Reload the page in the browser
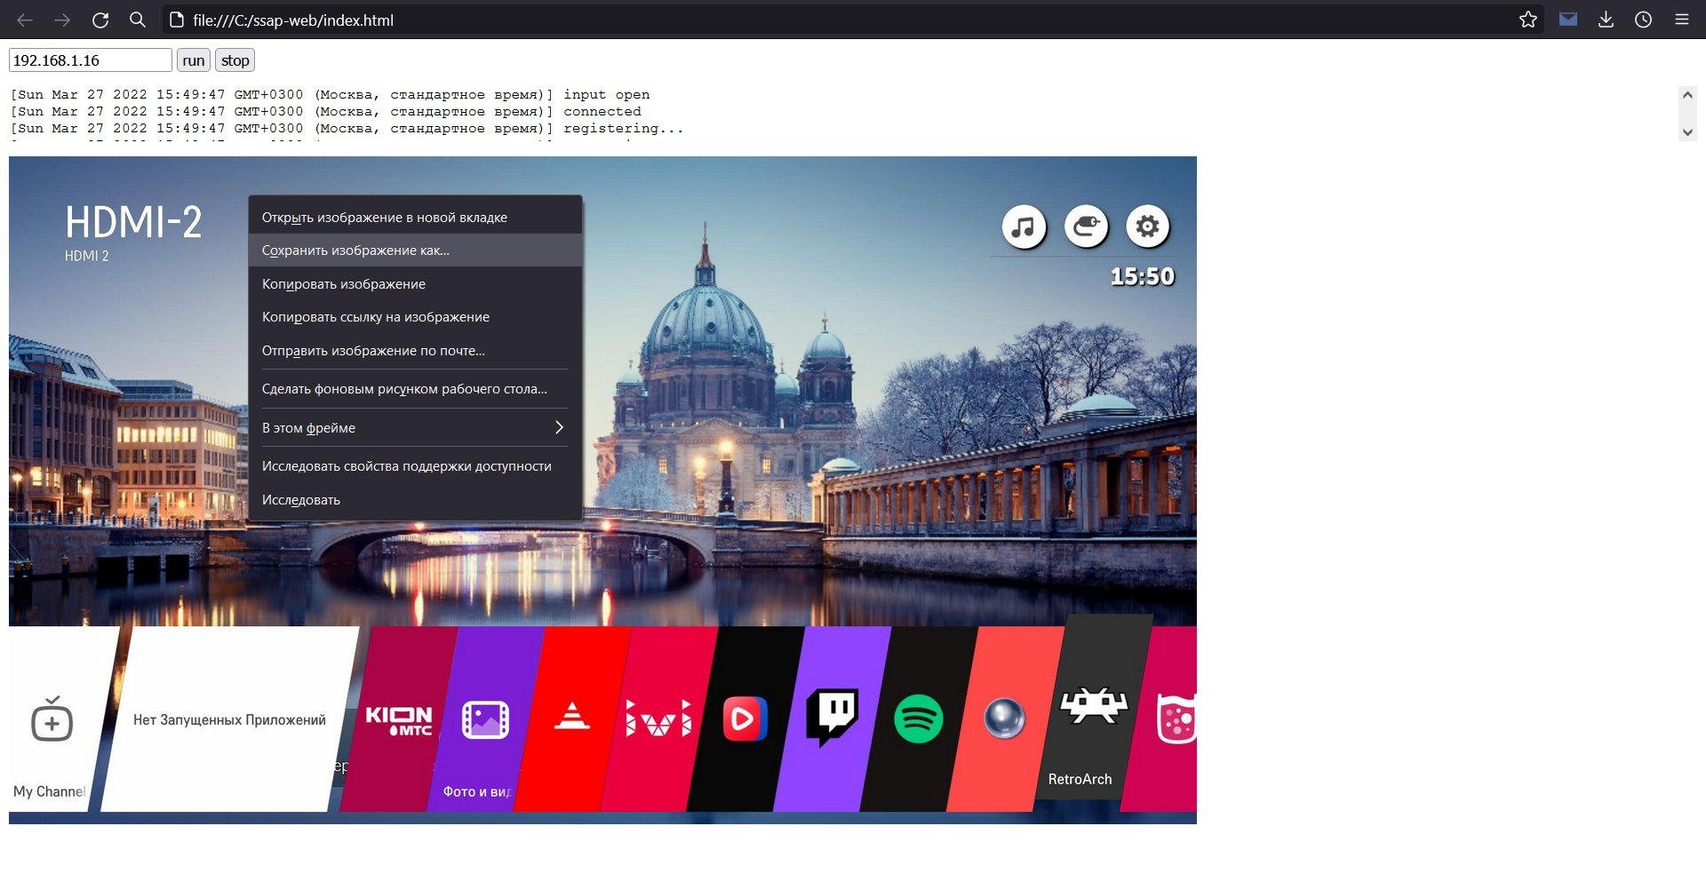The width and height of the screenshot is (1706, 874). tap(100, 20)
